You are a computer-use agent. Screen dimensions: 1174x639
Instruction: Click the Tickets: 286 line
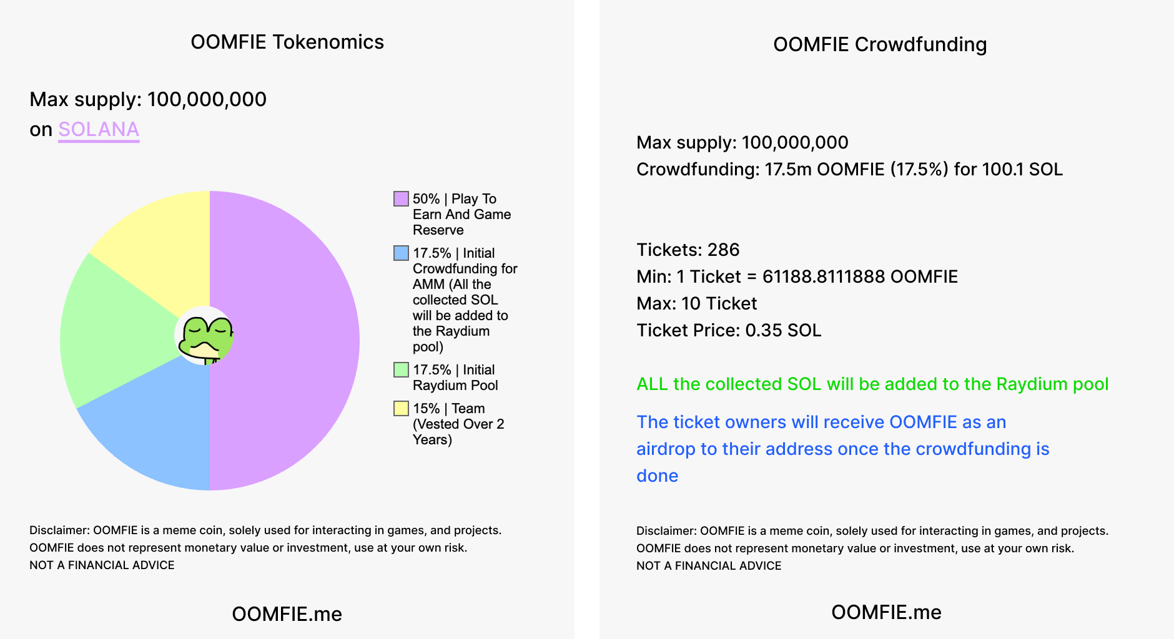point(688,250)
